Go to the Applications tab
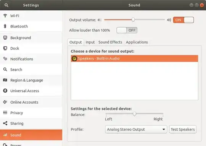This screenshot has width=206, height=146. [x=137, y=42]
